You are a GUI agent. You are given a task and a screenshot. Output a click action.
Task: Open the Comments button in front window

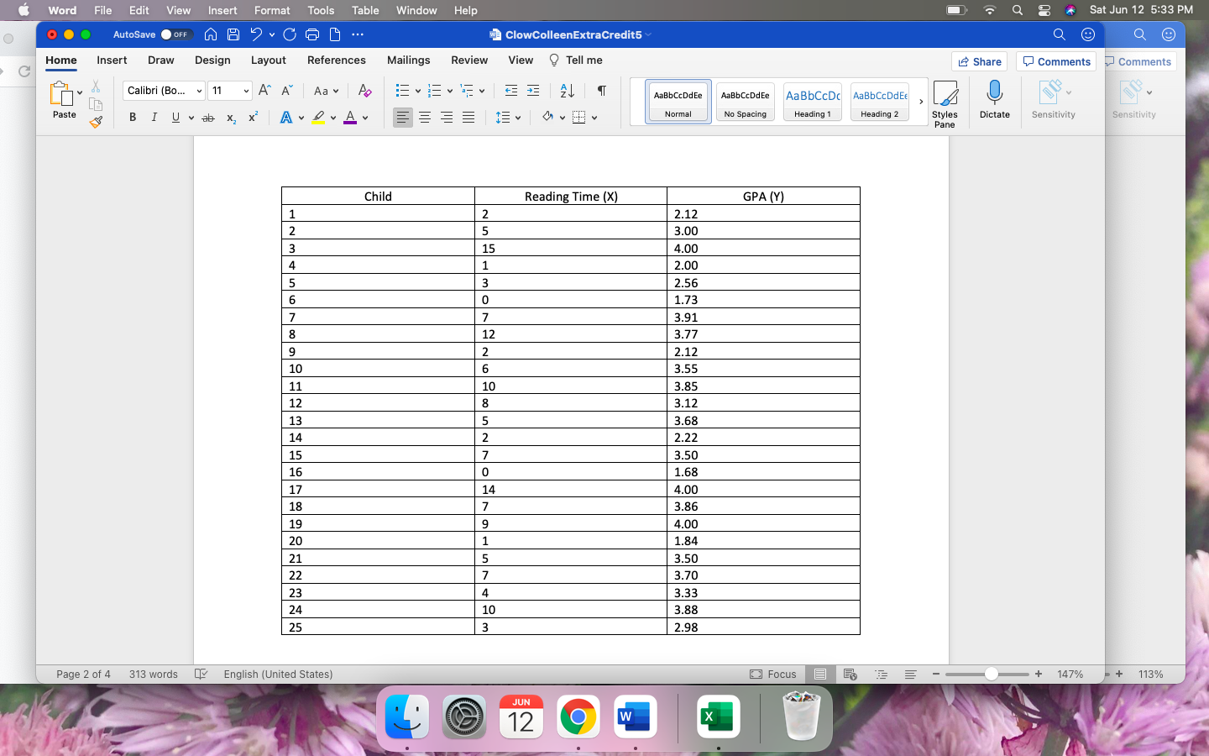(x=1056, y=61)
